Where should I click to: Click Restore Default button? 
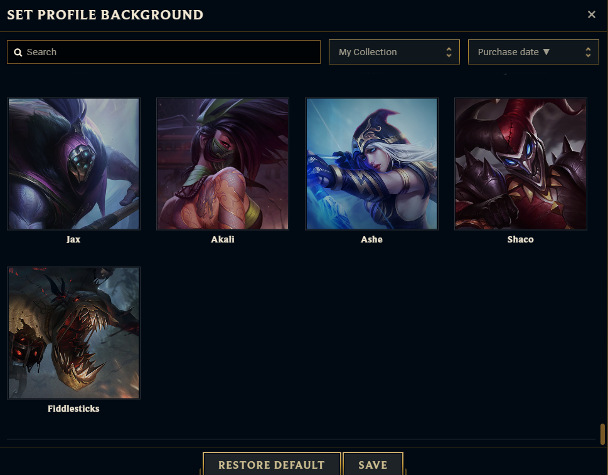pyautogui.click(x=272, y=464)
